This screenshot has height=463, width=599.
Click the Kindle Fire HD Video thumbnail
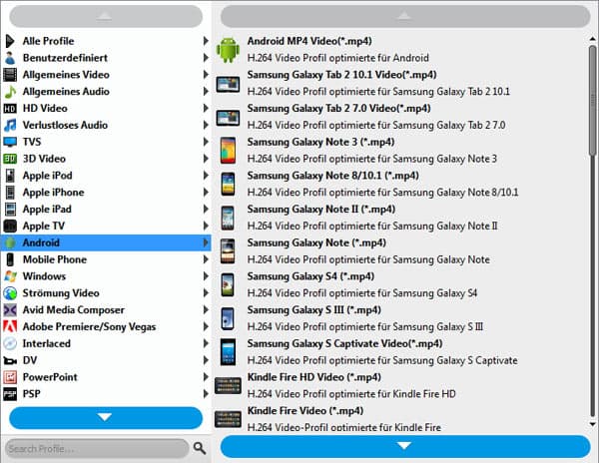[x=228, y=385]
